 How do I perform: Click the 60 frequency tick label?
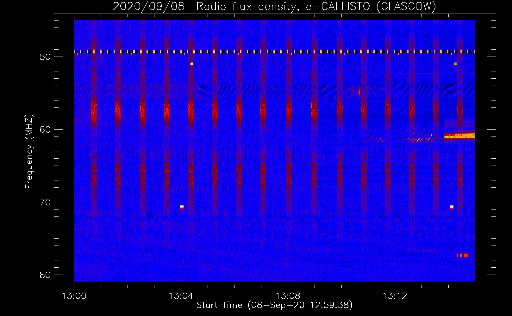coord(45,130)
